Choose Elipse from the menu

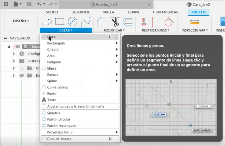point(80,69)
